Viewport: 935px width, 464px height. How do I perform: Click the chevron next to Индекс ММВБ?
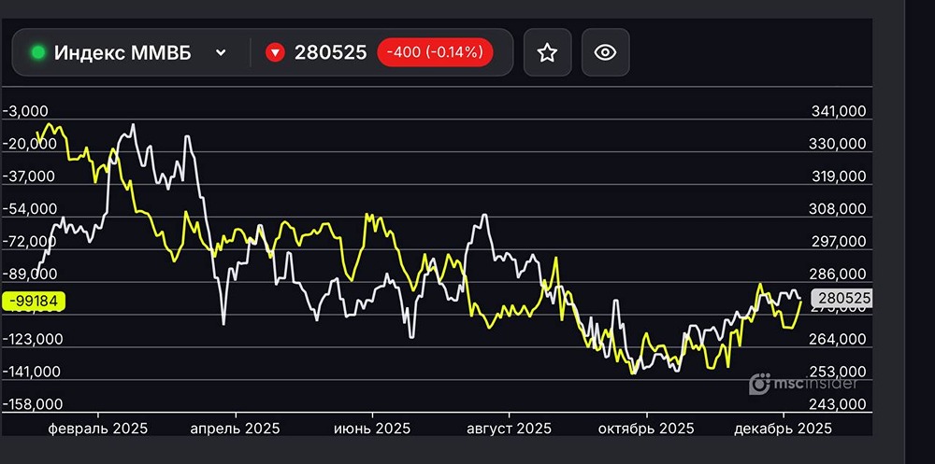pyautogui.click(x=221, y=53)
